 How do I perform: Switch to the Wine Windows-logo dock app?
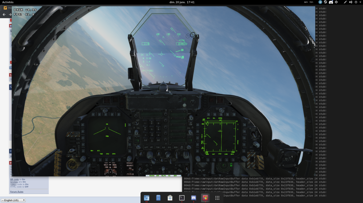(x=205, y=198)
